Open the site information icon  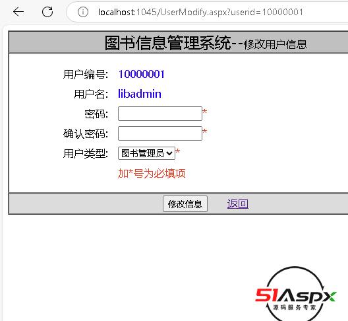click(83, 12)
